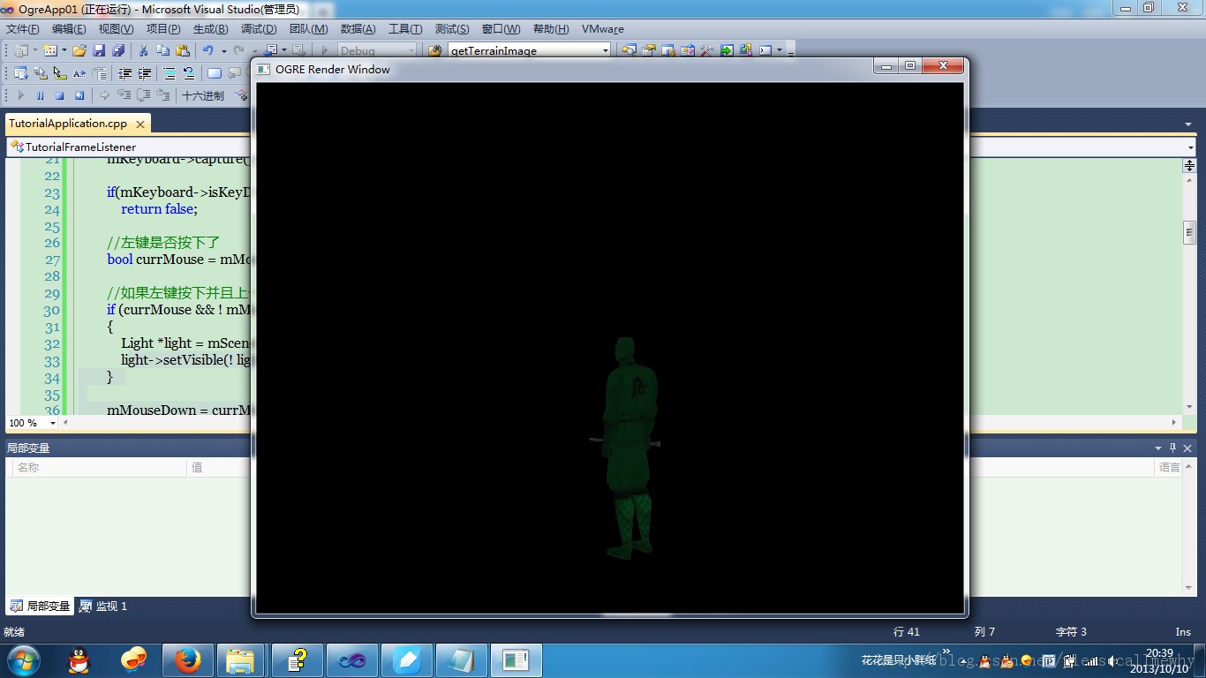
Task: Switch to the 监视 1 watch tab
Action: coord(104,606)
